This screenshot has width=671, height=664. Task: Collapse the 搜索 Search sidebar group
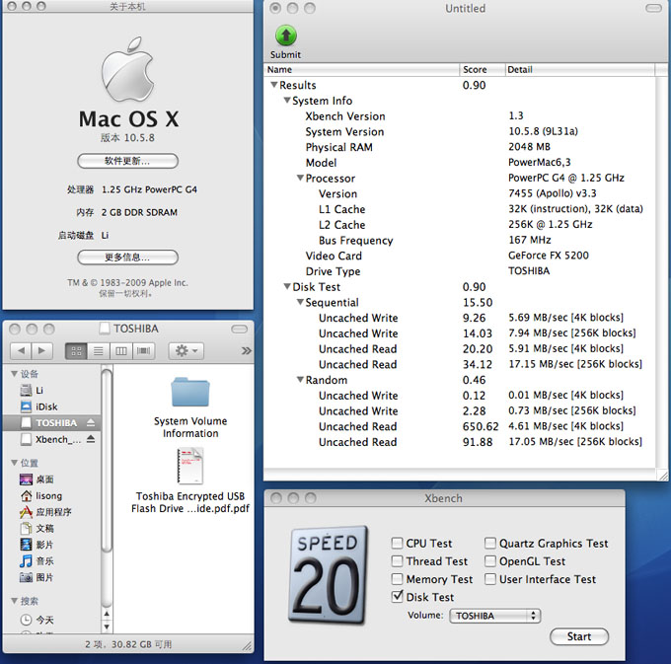[14, 601]
